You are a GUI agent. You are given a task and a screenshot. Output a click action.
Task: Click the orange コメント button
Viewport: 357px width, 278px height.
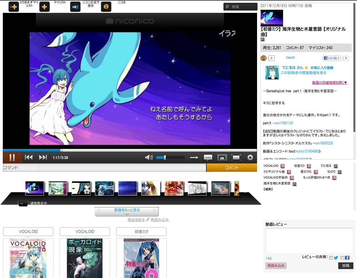click(232, 168)
